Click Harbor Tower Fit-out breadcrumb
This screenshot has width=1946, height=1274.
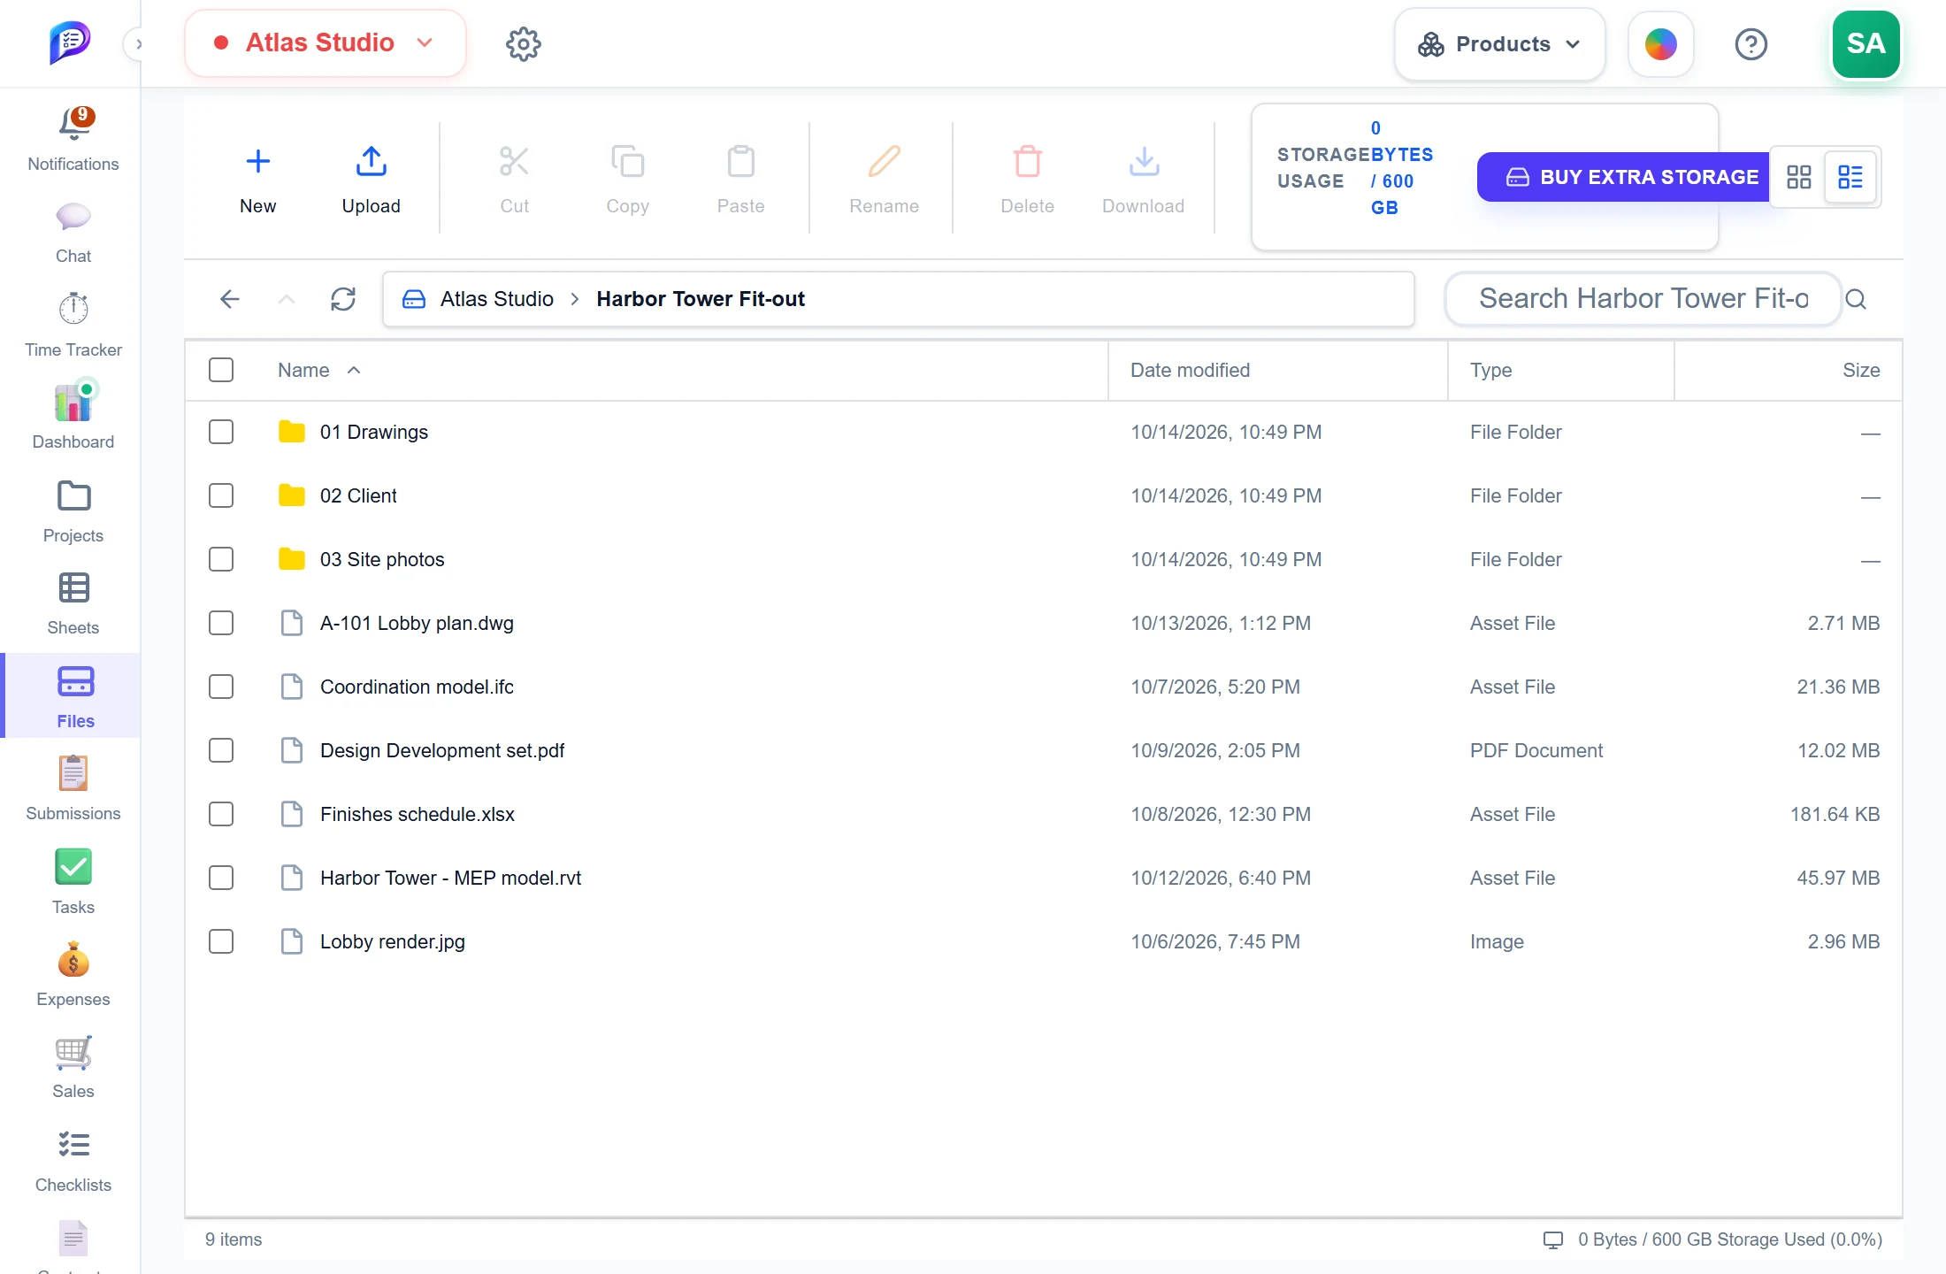[x=701, y=299]
